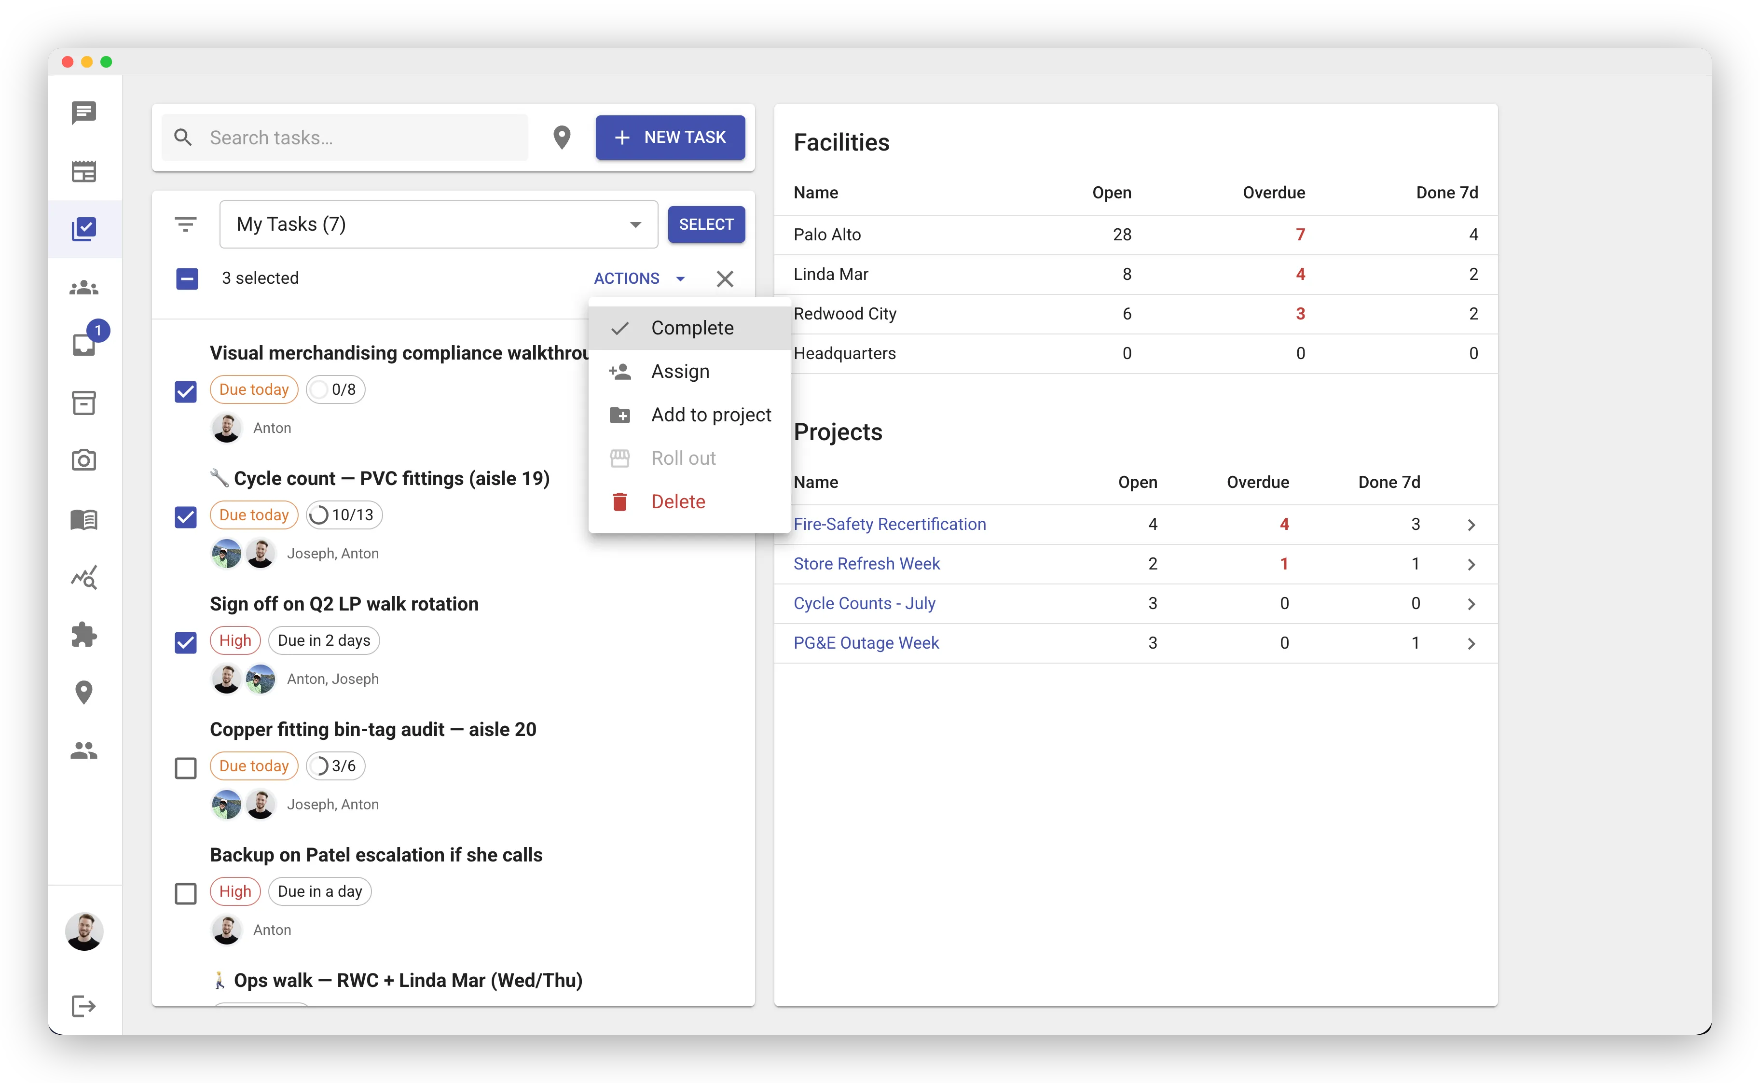Click the filter list icon beside My Tasks
The height and width of the screenshot is (1083, 1760).
[185, 225]
